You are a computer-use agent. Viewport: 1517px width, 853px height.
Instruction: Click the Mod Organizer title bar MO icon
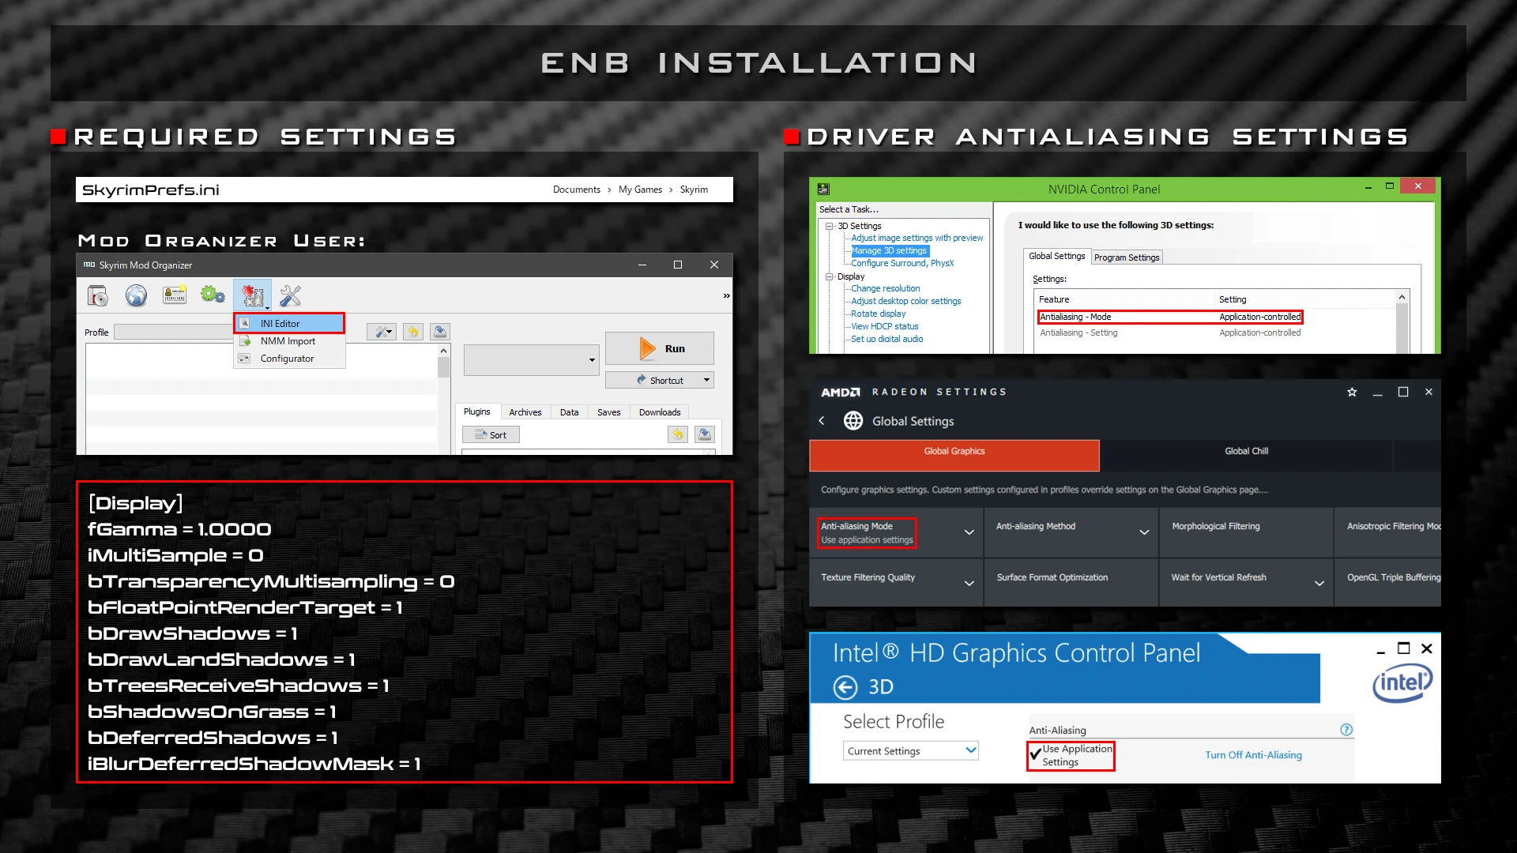pos(89,265)
